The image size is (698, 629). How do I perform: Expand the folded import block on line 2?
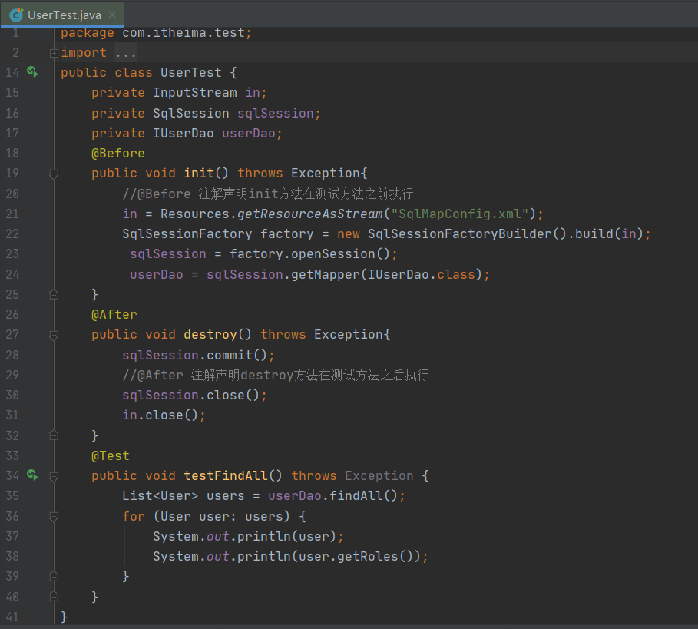pyautogui.click(x=54, y=54)
